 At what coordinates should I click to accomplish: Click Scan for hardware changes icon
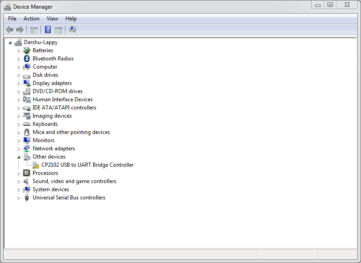[73, 30]
